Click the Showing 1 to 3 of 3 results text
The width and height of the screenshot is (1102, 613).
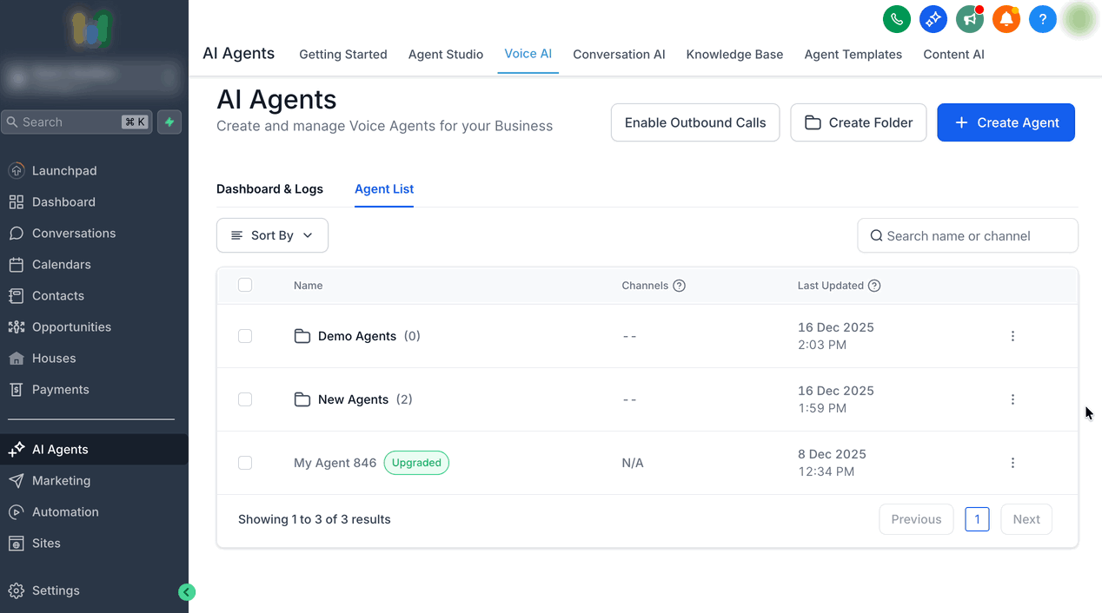(315, 519)
